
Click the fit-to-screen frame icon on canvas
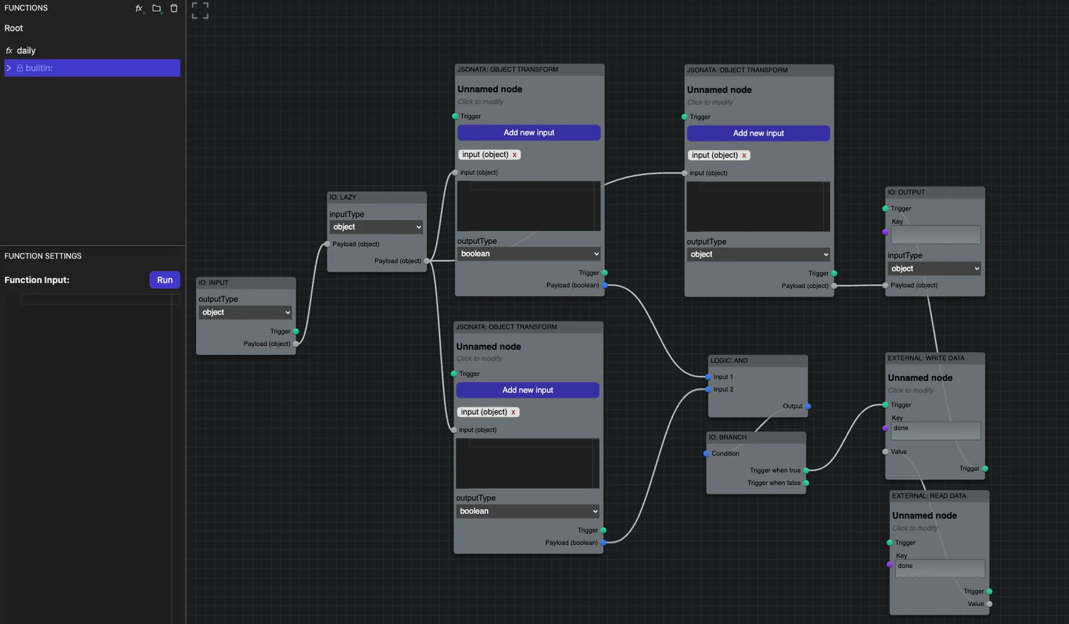pos(200,10)
